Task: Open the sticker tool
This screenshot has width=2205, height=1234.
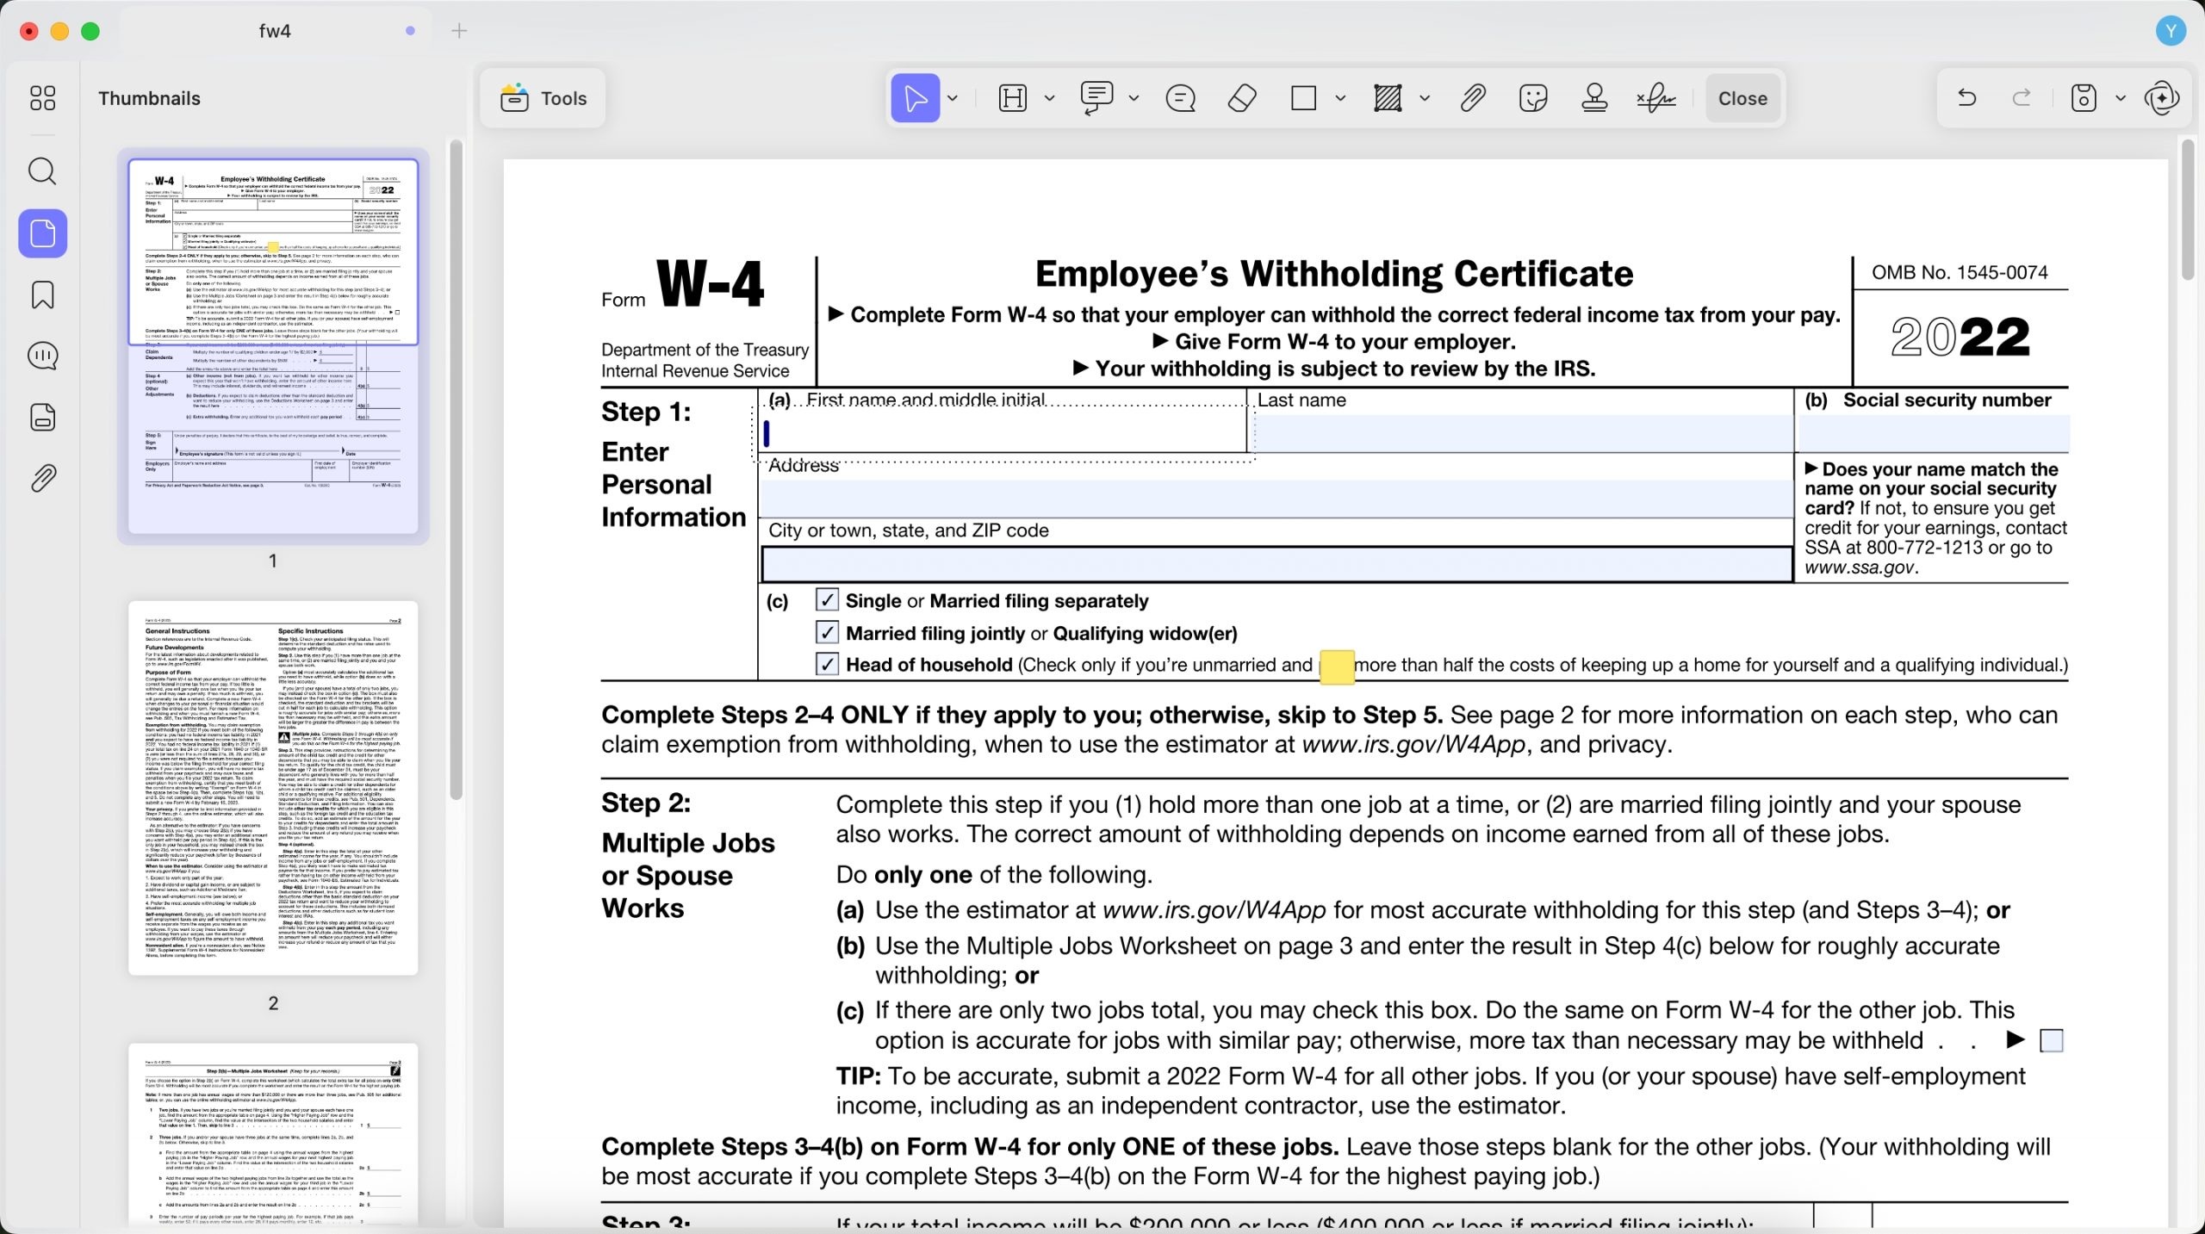Action: pyautogui.click(x=1534, y=98)
